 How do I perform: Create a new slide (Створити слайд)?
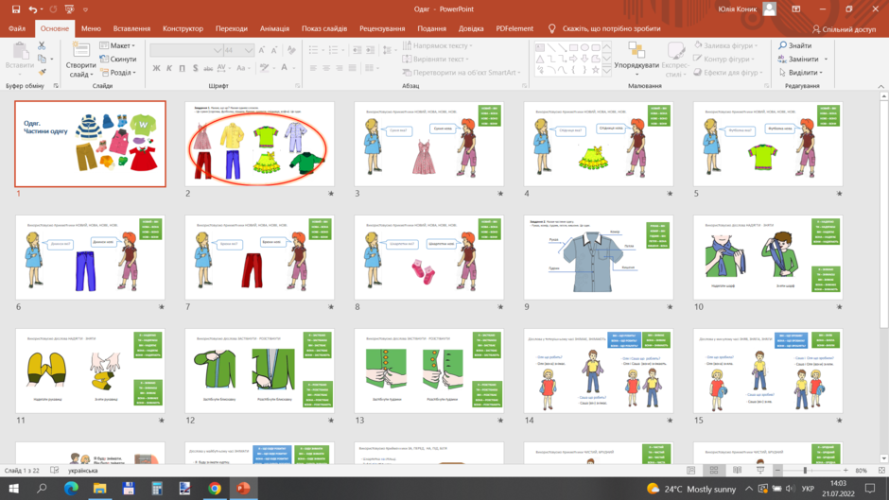pyautogui.click(x=80, y=60)
